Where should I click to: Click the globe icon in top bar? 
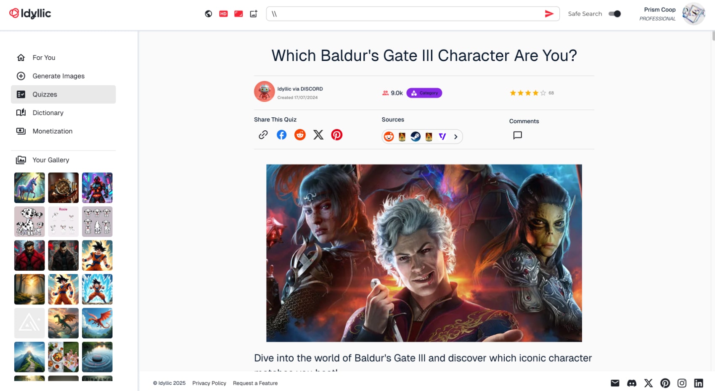pyautogui.click(x=208, y=14)
